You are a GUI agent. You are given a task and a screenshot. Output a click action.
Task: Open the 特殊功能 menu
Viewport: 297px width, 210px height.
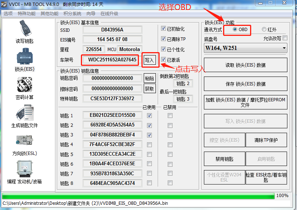[27, 14]
